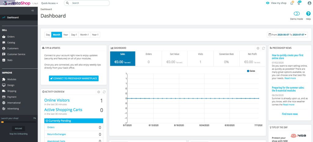This screenshot has width=313, height=142.
Task: Toggle the Sales legend marker in chart
Action: (x=248, y=71)
